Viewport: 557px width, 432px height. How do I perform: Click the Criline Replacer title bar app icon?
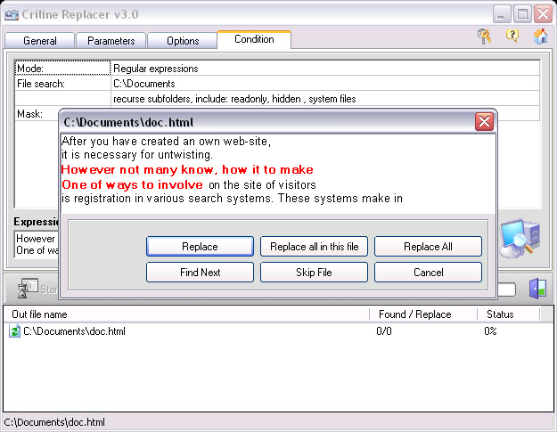click(x=12, y=14)
